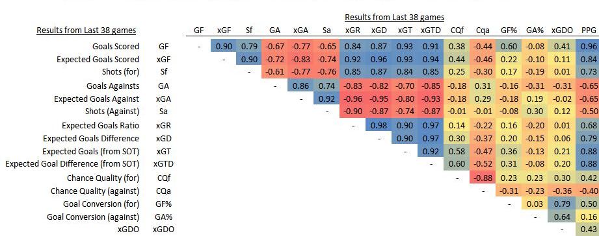Select the GA% column header

(x=535, y=30)
